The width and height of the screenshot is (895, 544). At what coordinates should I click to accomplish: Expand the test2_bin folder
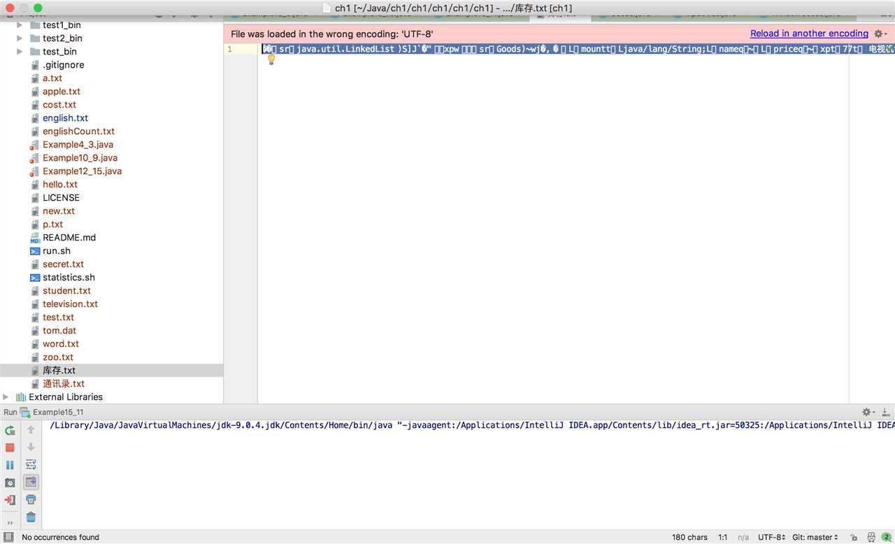(x=20, y=38)
